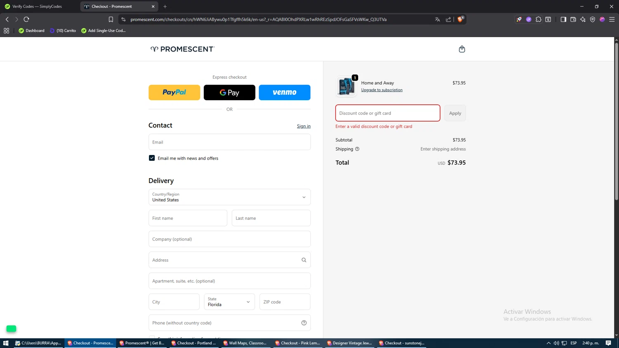Open the extensions puzzle icon
Viewport: 619px width, 348px height.
click(539, 19)
